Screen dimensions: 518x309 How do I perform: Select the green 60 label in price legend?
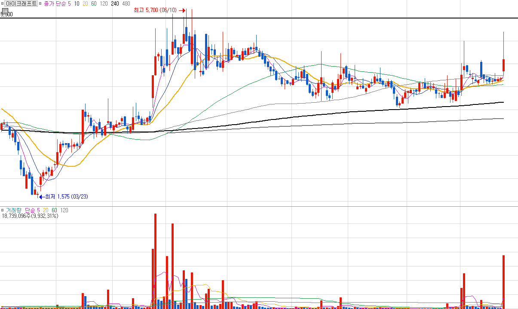94,3
